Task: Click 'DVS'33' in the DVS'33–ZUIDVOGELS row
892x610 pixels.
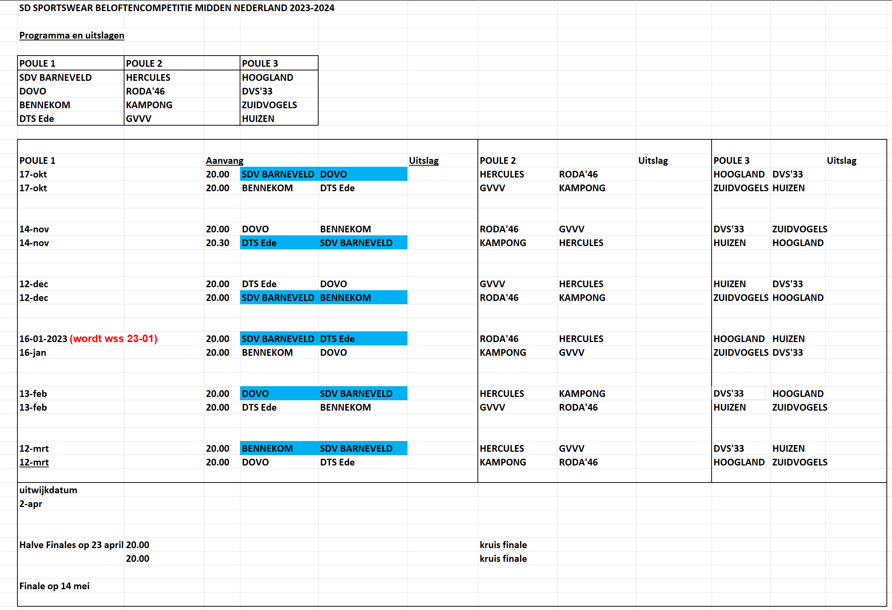Action: (x=729, y=229)
